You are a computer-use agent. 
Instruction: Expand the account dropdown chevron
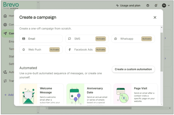tap(169, 5)
